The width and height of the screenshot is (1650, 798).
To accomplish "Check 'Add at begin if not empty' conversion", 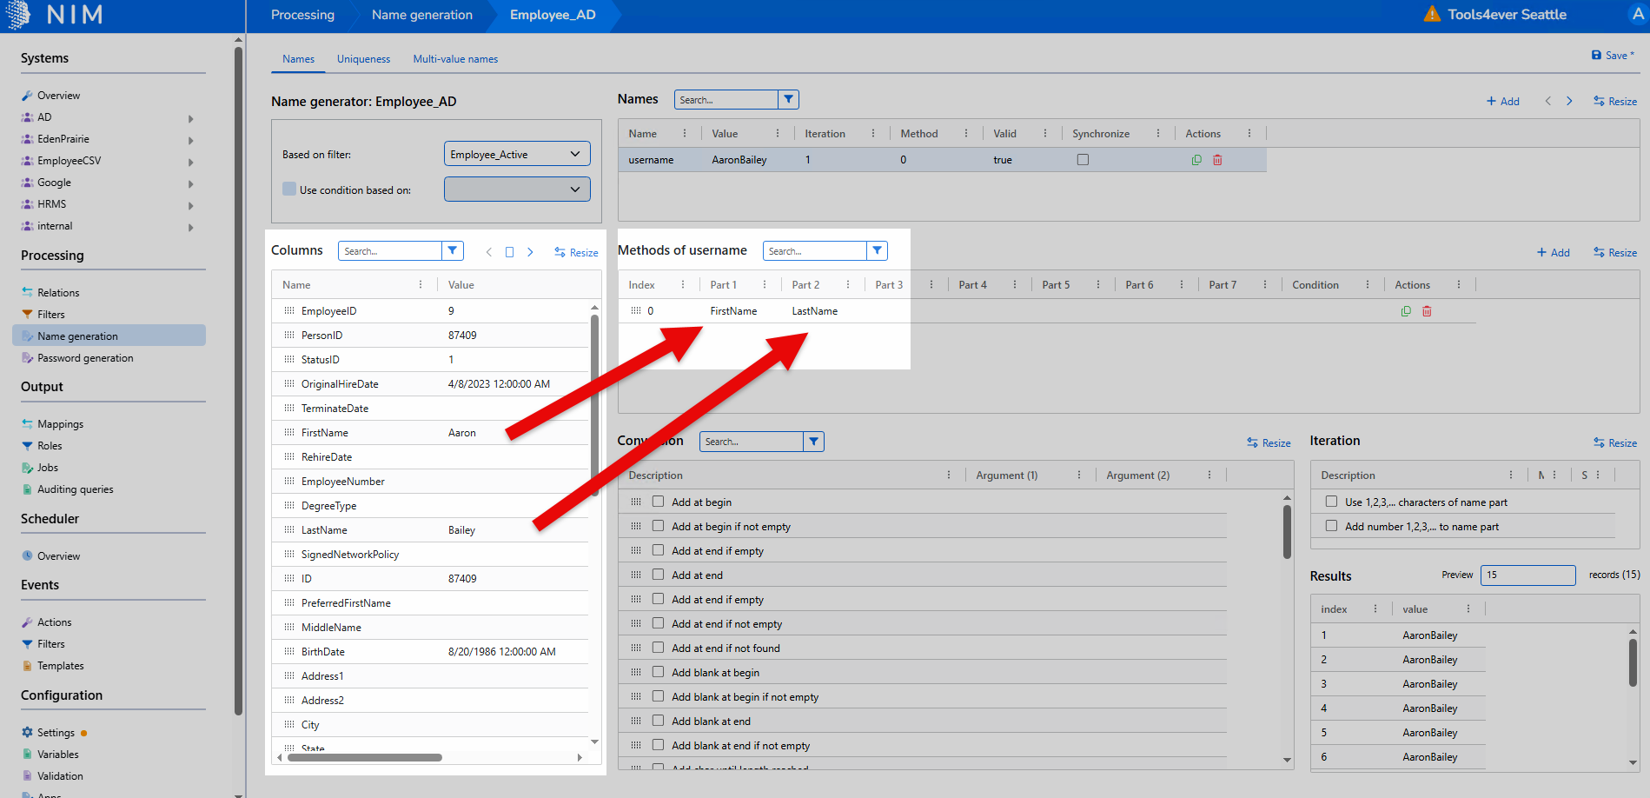I will [x=659, y=526].
